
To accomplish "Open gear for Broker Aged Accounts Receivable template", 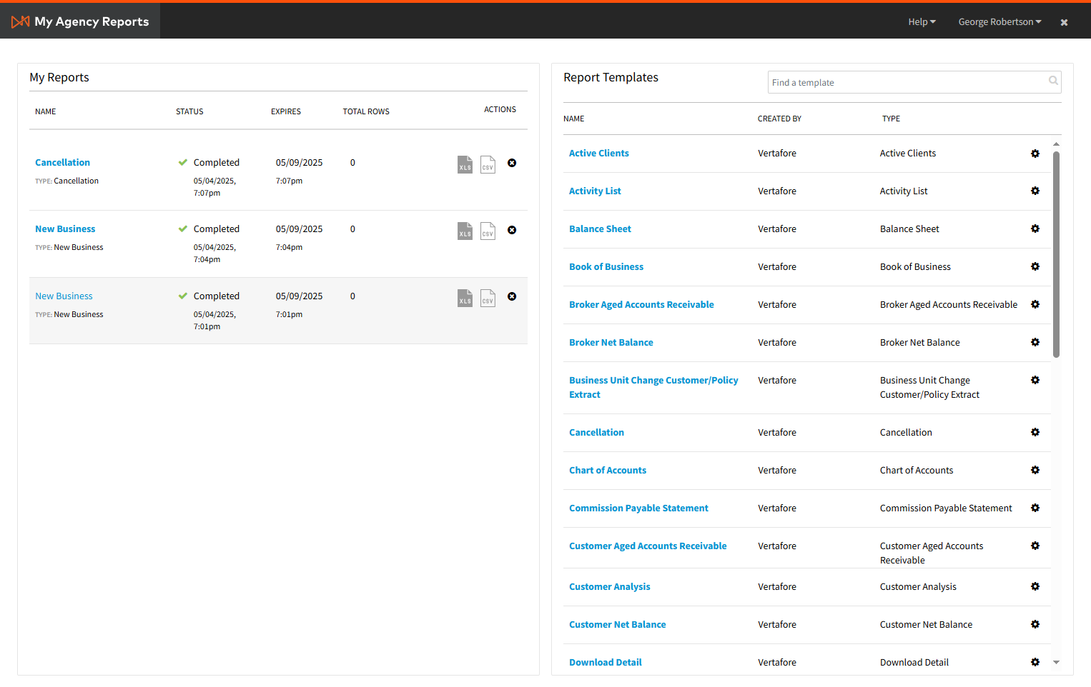I will click(x=1035, y=304).
